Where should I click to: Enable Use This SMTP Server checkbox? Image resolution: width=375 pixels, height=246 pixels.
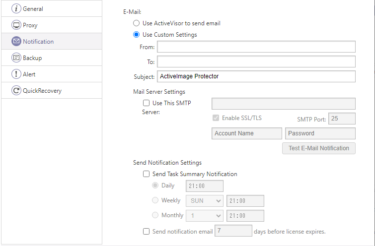146,103
